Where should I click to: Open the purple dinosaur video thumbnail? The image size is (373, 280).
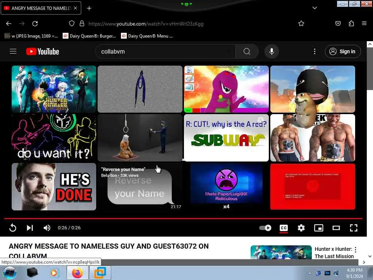pos(226,89)
